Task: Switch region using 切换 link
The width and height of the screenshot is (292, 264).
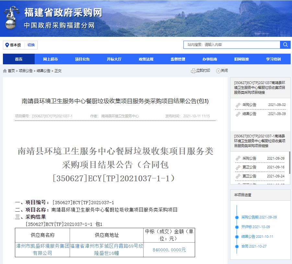Action: coord(31,45)
